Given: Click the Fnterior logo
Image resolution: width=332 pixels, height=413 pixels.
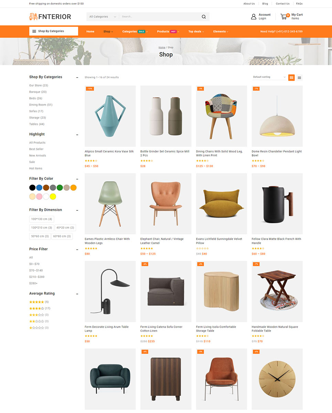Looking at the screenshot, I should tap(50, 17).
